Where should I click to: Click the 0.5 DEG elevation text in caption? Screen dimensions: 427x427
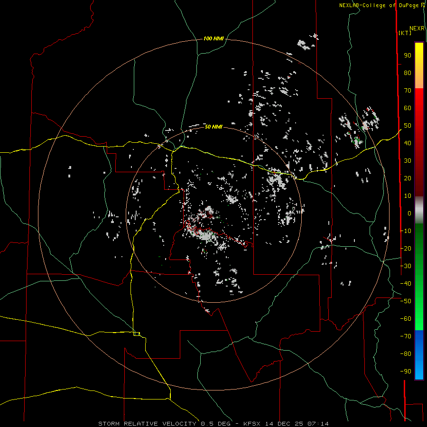click(216, 424)
